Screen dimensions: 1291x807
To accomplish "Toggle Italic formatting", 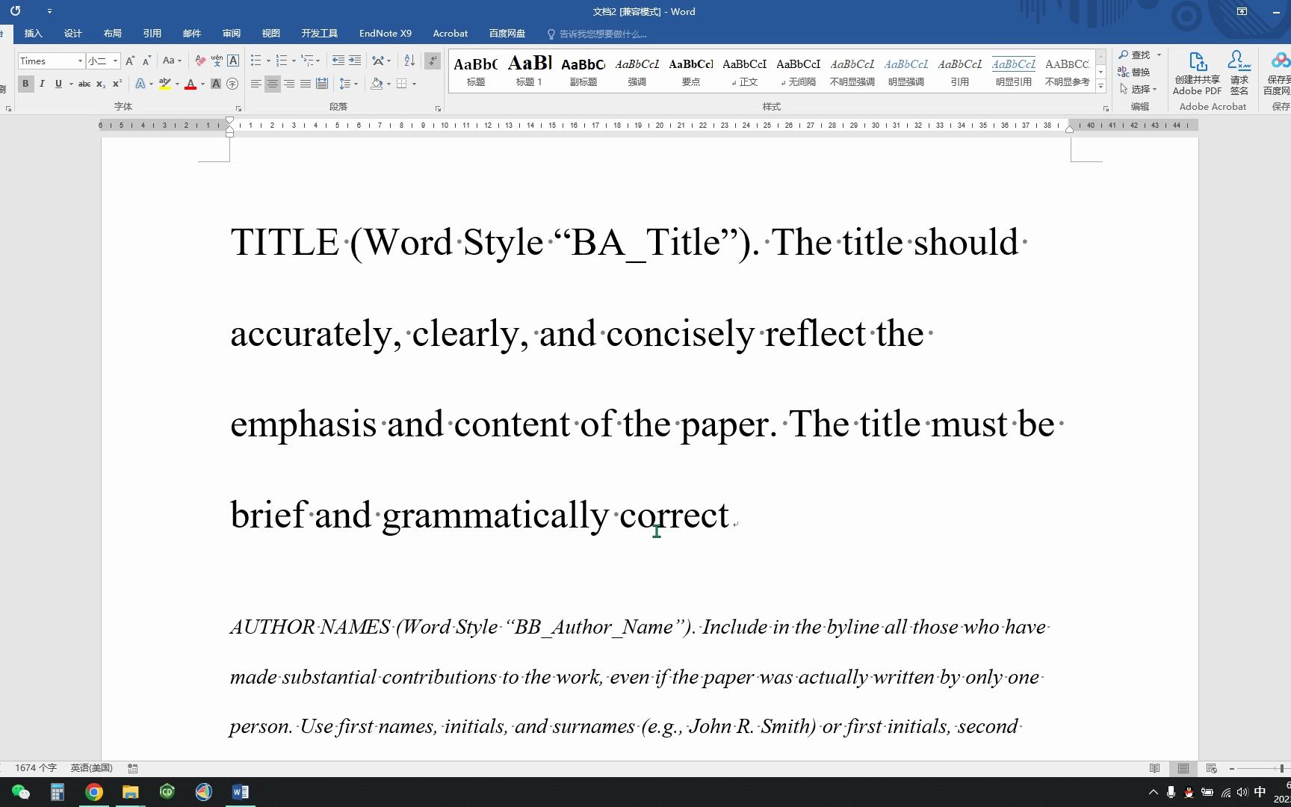I will (x=42, y=84).
